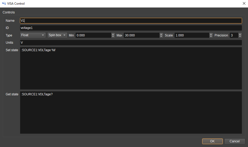Decrement the Max value spinner

tap(161, 36)
